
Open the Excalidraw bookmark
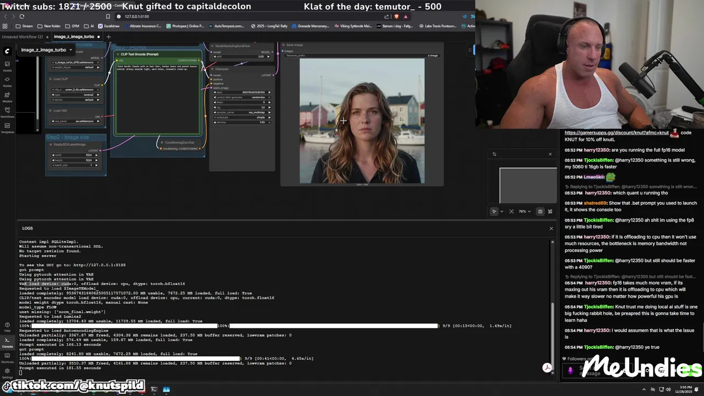pos(108,26)
